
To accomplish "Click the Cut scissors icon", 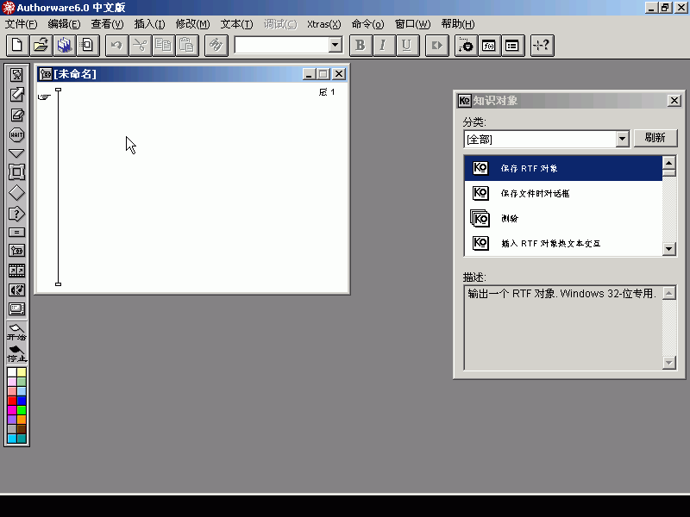I will [x=140, y=46].
